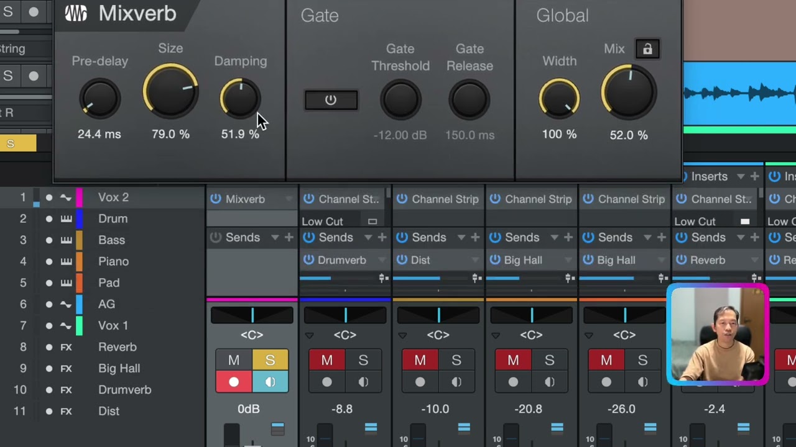Disable the Dist send power icon

tap(402, 260)
